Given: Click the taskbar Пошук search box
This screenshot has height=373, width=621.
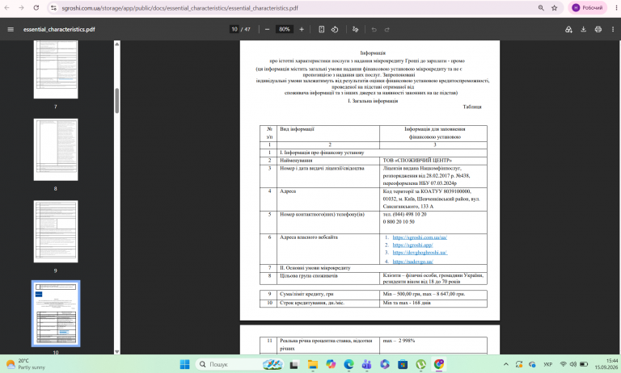Looking at the screenshot, I should point(241,364).
